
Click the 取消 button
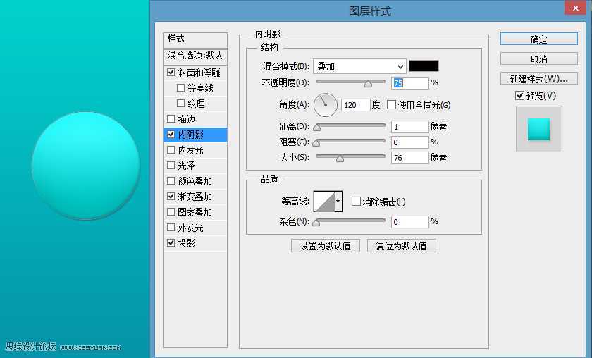coord(538,59)
